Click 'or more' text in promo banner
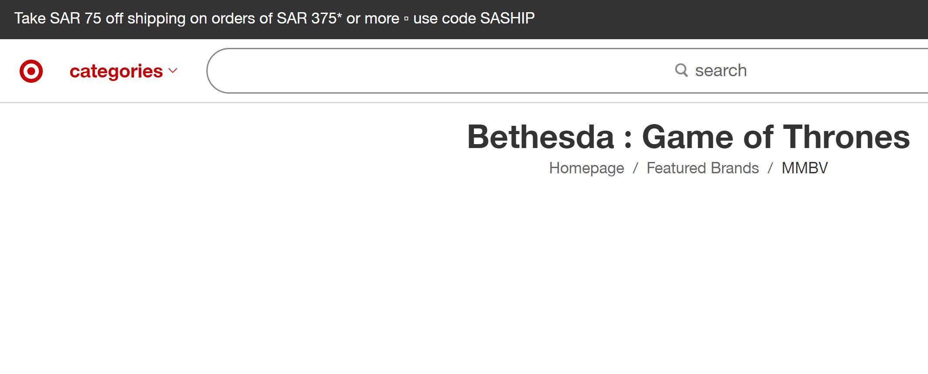This screenshot has height=374, width=928. click(x=373, y=18)
